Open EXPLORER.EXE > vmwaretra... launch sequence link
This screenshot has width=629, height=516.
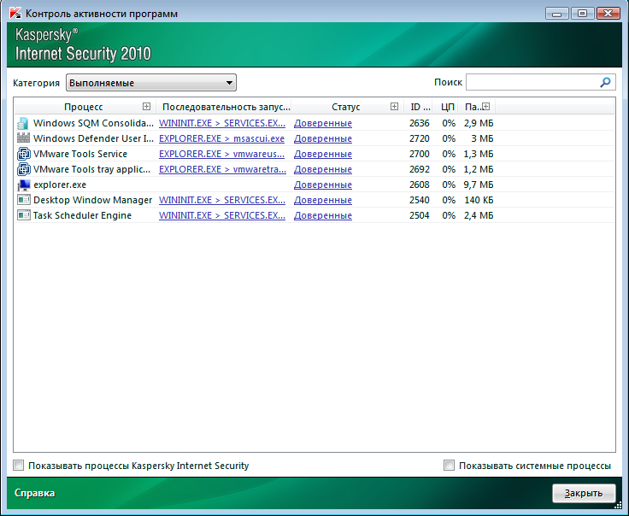point(223,169)
